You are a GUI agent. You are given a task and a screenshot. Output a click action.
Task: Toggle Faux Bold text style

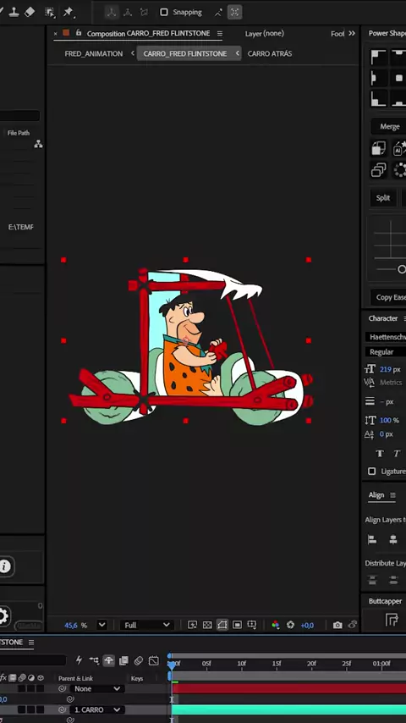[380, 454]
